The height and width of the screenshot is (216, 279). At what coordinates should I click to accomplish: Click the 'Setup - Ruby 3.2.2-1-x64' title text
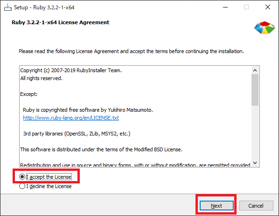pyautogui.click(x=44, y=7)
